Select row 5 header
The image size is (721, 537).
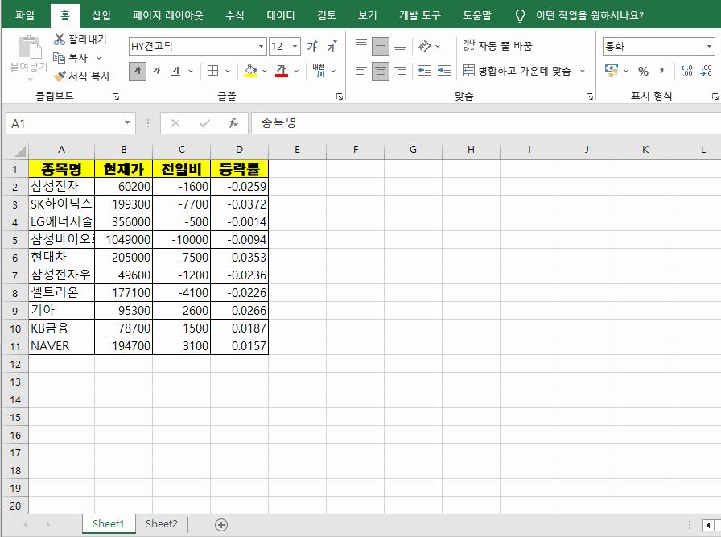pos(14,240)
